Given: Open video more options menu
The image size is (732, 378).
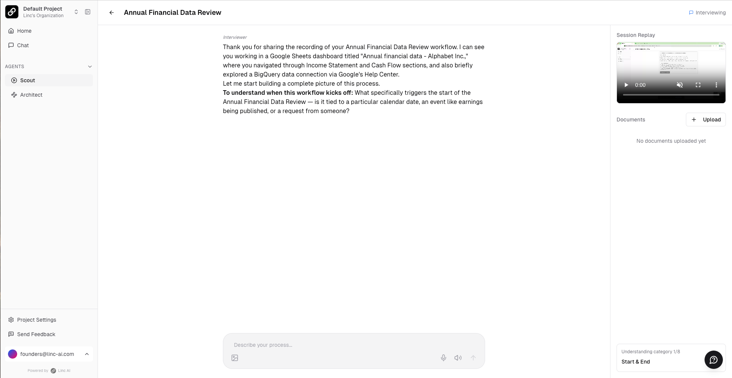Looking at the screenshot, I should [716, 85].
